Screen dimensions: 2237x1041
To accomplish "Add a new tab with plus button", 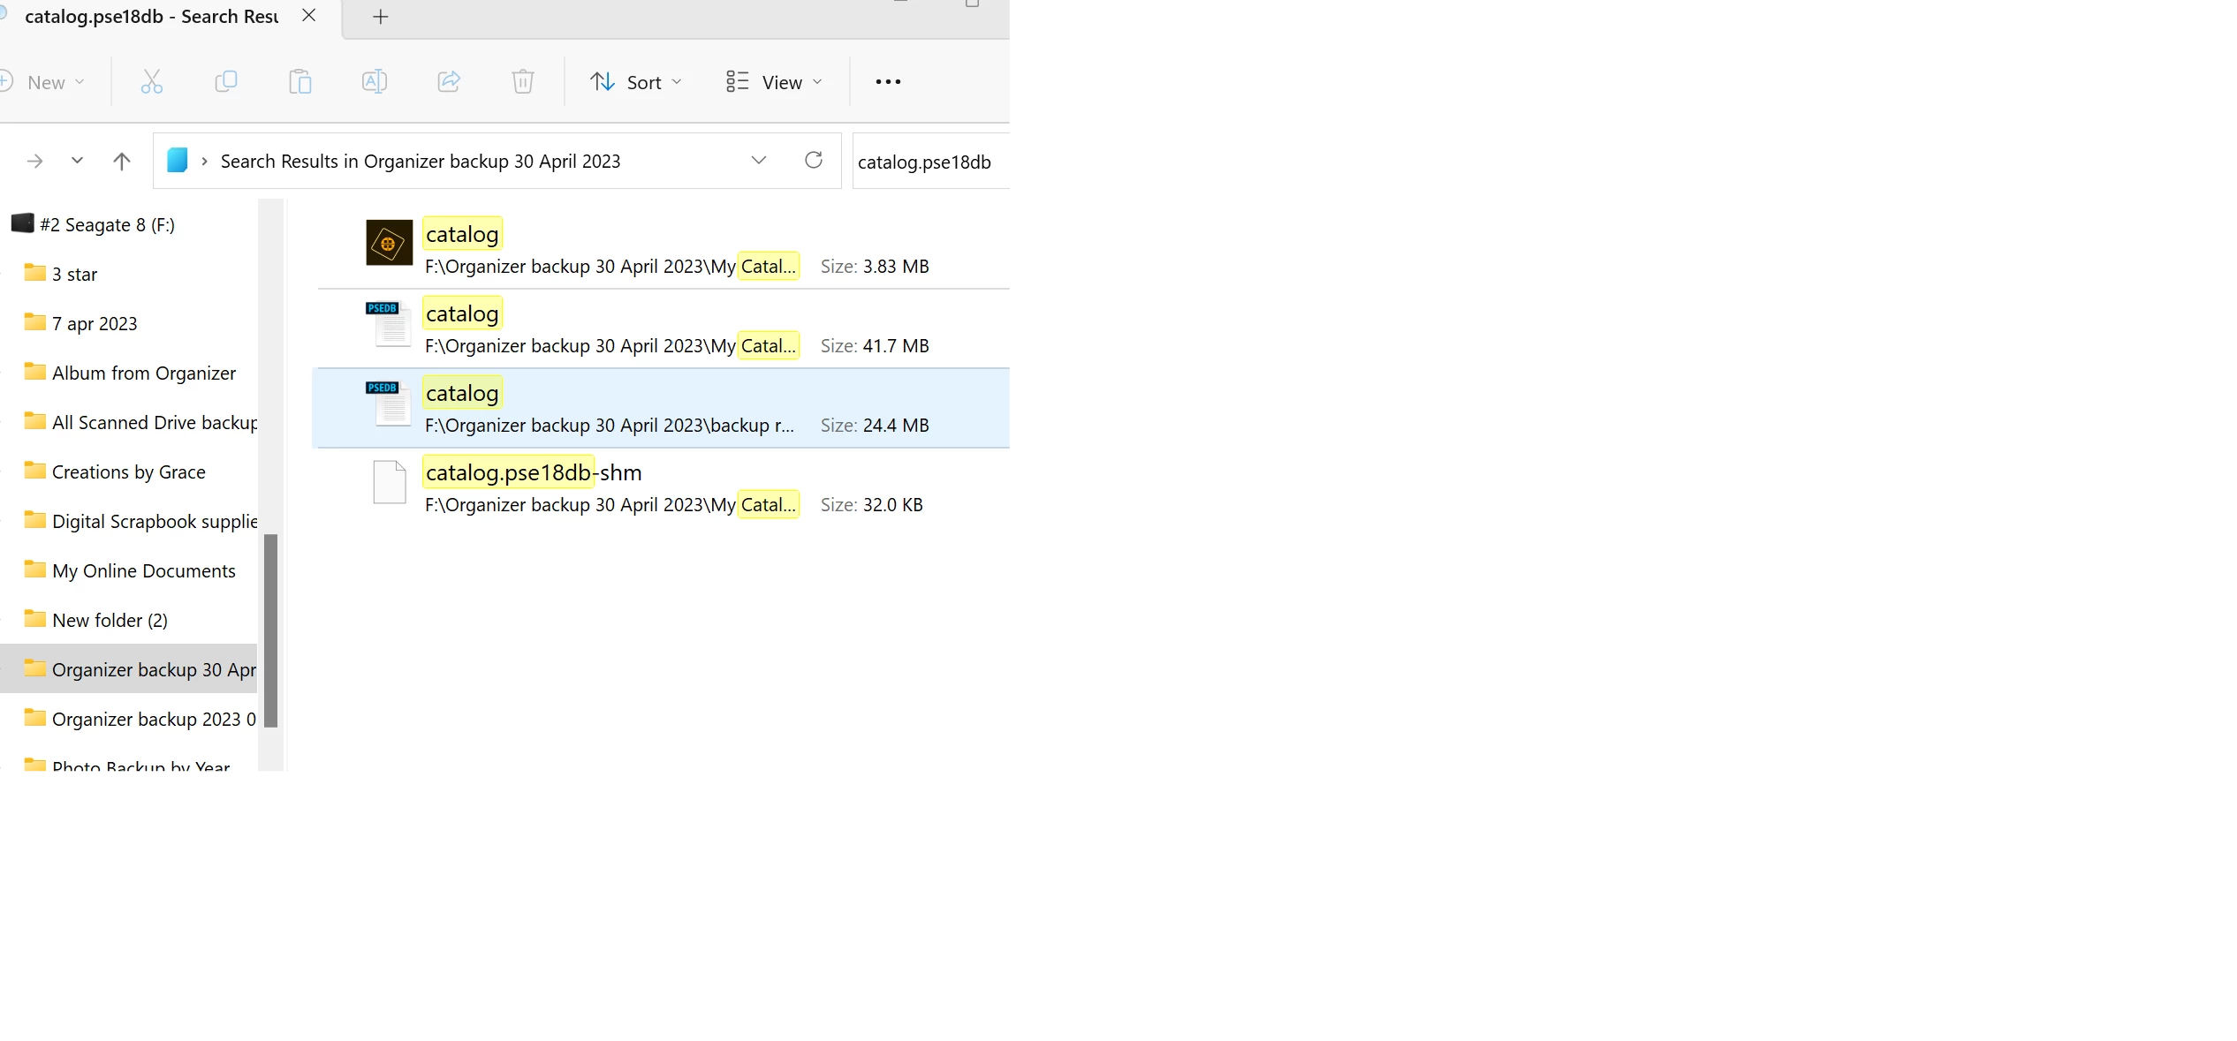I will pyautogui.click(x=381, y=17).
